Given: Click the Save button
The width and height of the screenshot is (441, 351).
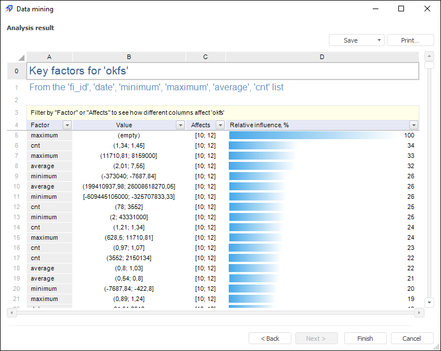Looking at the screenshot, I should pyautogui.click(x=351, y=40).
